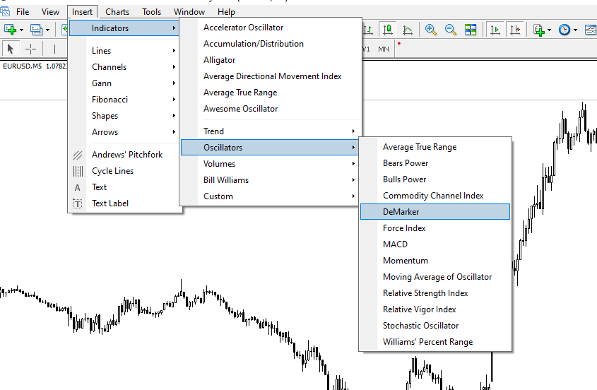Open the Periods clock dropdown arrow
The image size is (597, 390).
click(x=575, y=30)
